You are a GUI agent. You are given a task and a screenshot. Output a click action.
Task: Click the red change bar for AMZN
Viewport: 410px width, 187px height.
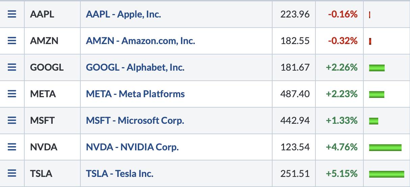pyautogui.click(x=370, y=42)
